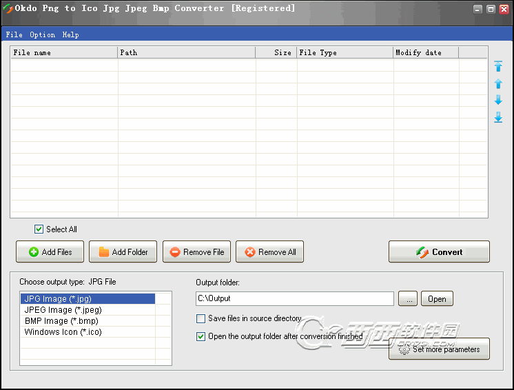The image size is (514, 390).
Task: Uncheck Open the output folder after conversion
Action: (x=201, y=336)
